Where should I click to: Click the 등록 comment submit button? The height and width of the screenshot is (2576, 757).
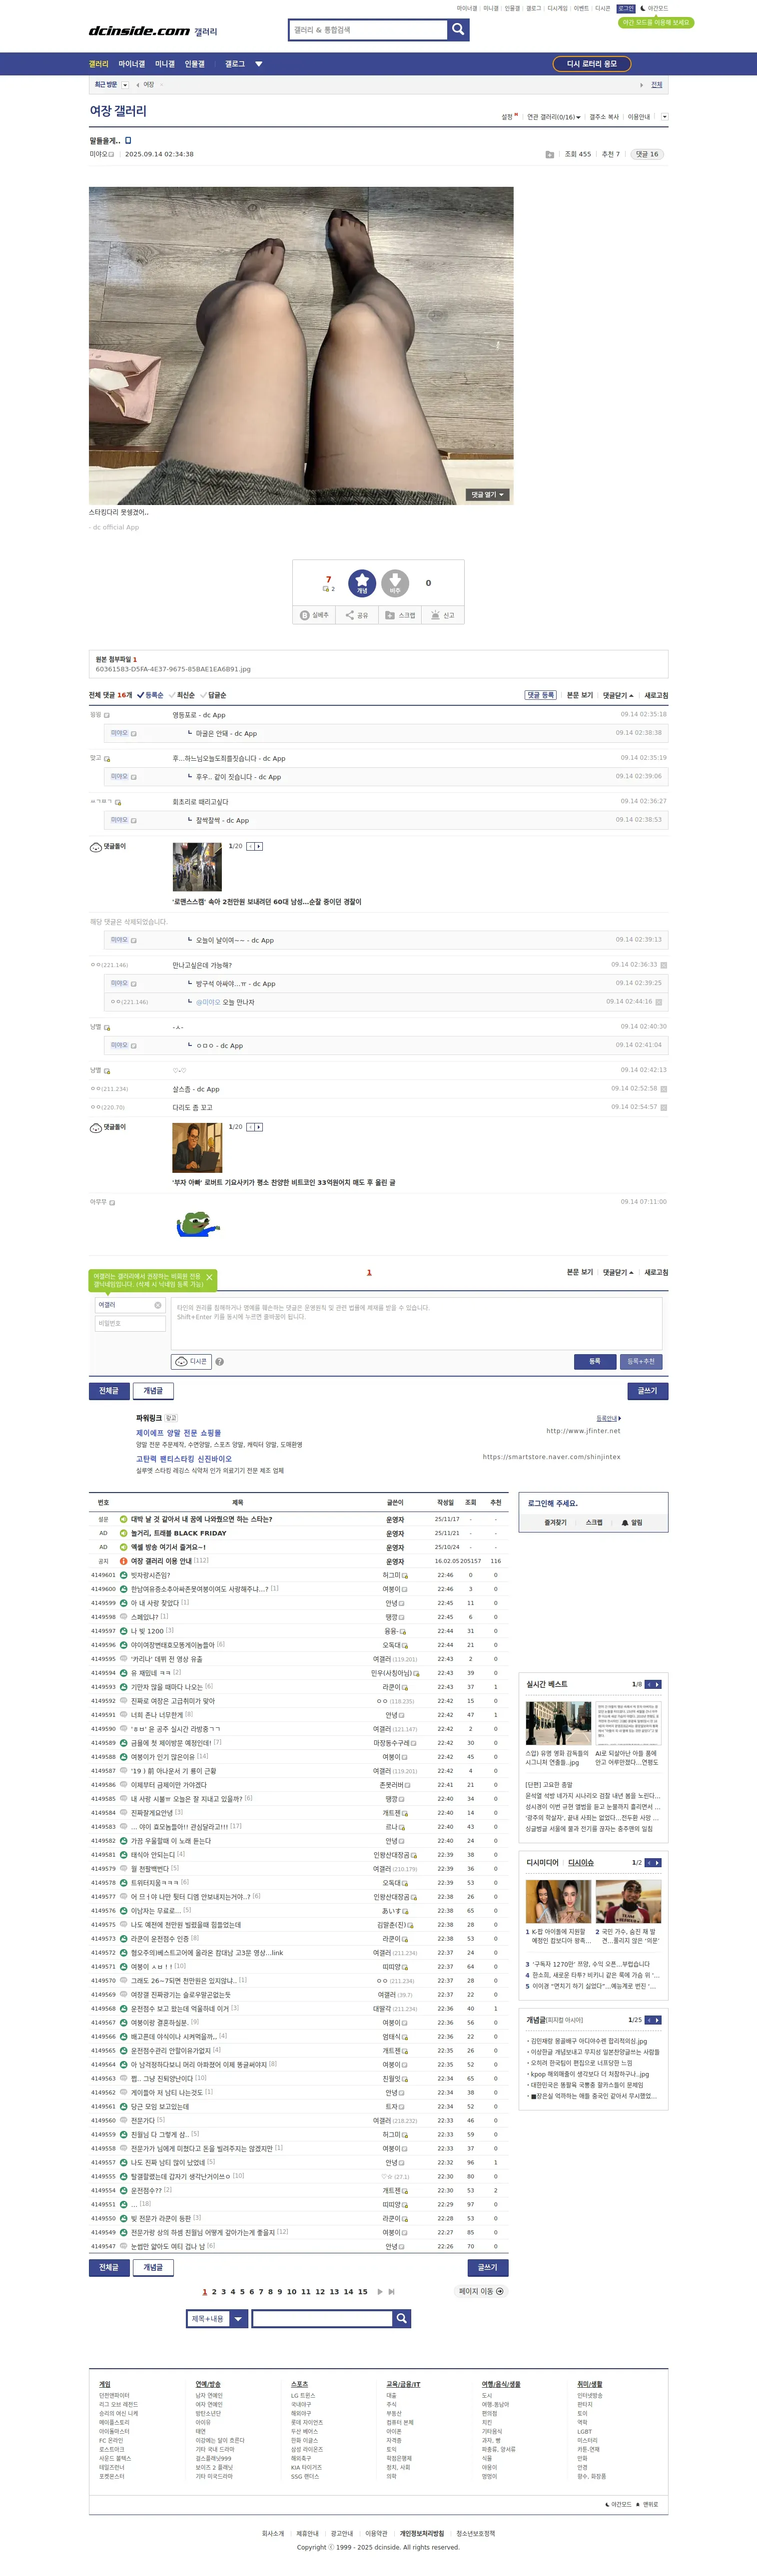[x=595, y=1361]
